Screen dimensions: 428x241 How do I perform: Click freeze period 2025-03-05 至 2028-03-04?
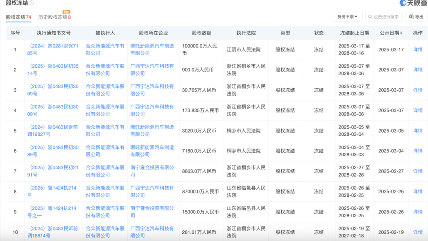[354, 131]
